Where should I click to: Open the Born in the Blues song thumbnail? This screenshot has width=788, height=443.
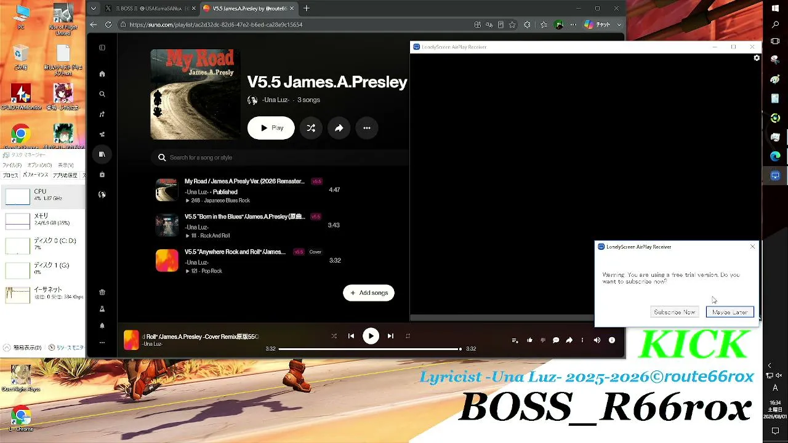click(167, 225)
